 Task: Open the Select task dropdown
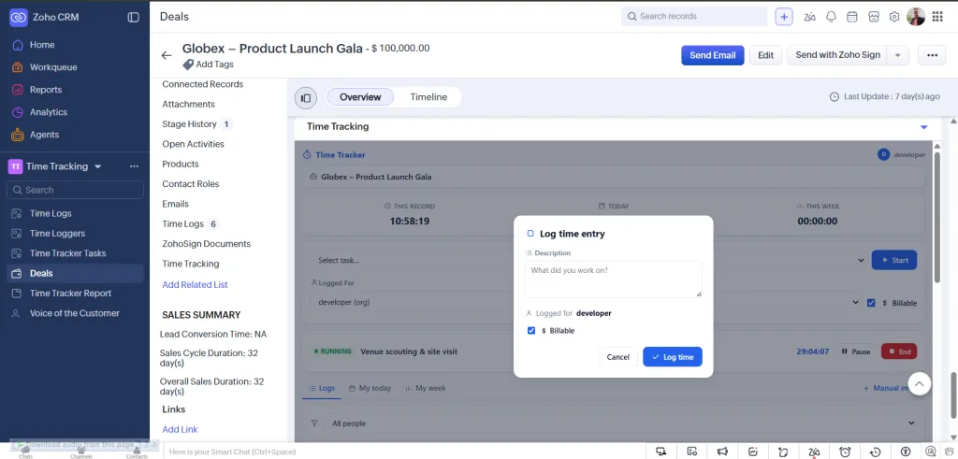coord(590,260)
